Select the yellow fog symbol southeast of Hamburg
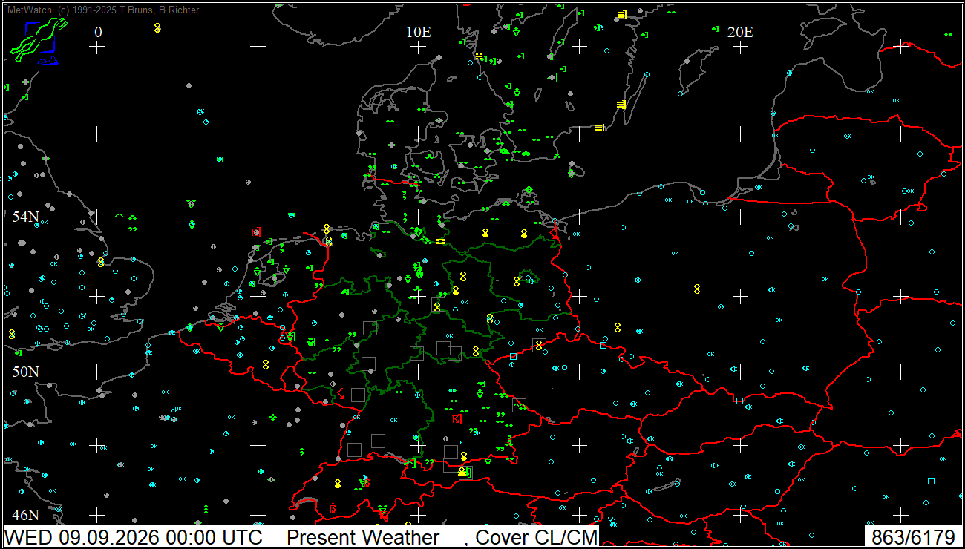 [440, 241]
